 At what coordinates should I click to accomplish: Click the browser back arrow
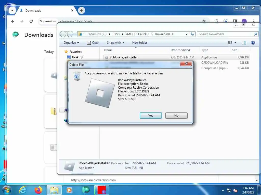point(13,21)
